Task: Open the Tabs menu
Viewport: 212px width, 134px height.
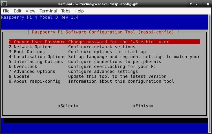Action: pos(66,11)
